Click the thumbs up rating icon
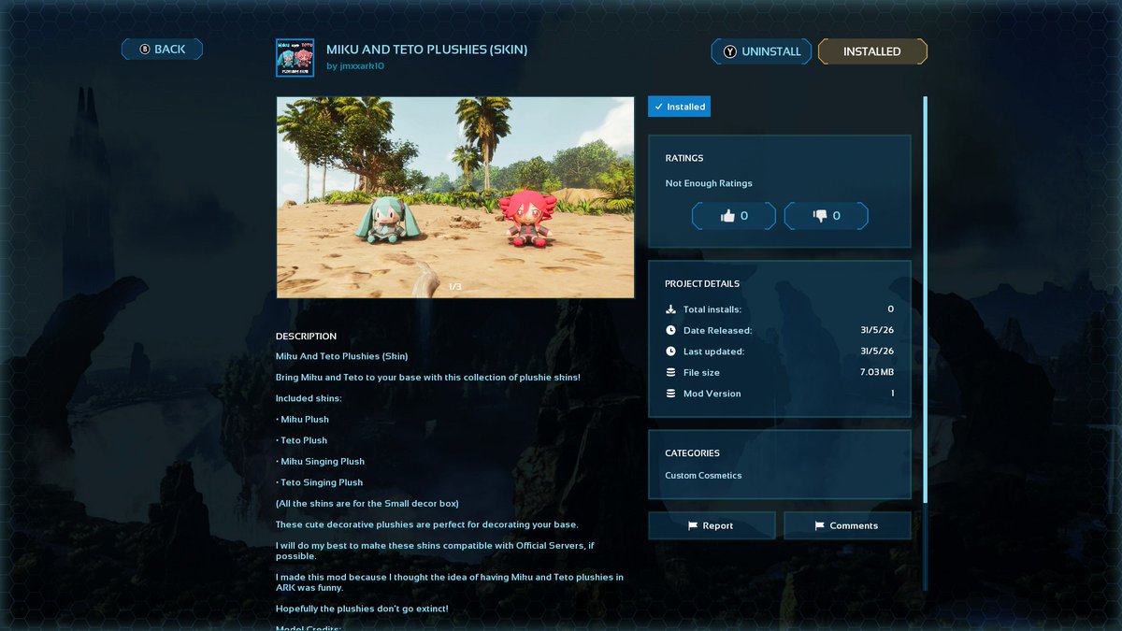 728,216
